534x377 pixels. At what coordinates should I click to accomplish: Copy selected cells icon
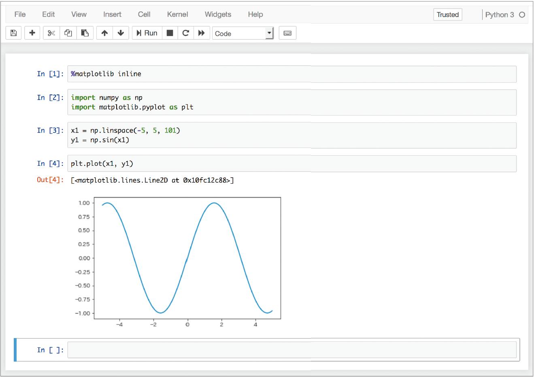[x=68, y=33]
